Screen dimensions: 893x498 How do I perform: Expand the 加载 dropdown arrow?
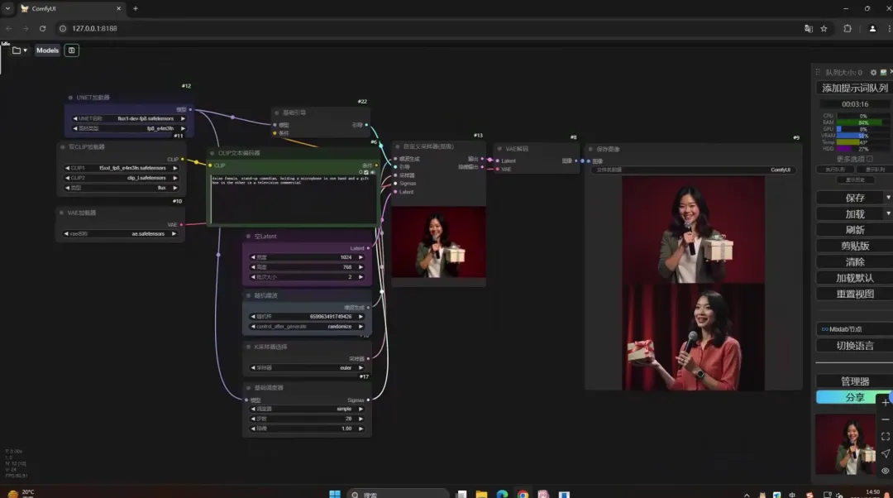click(x=888, y=213)
